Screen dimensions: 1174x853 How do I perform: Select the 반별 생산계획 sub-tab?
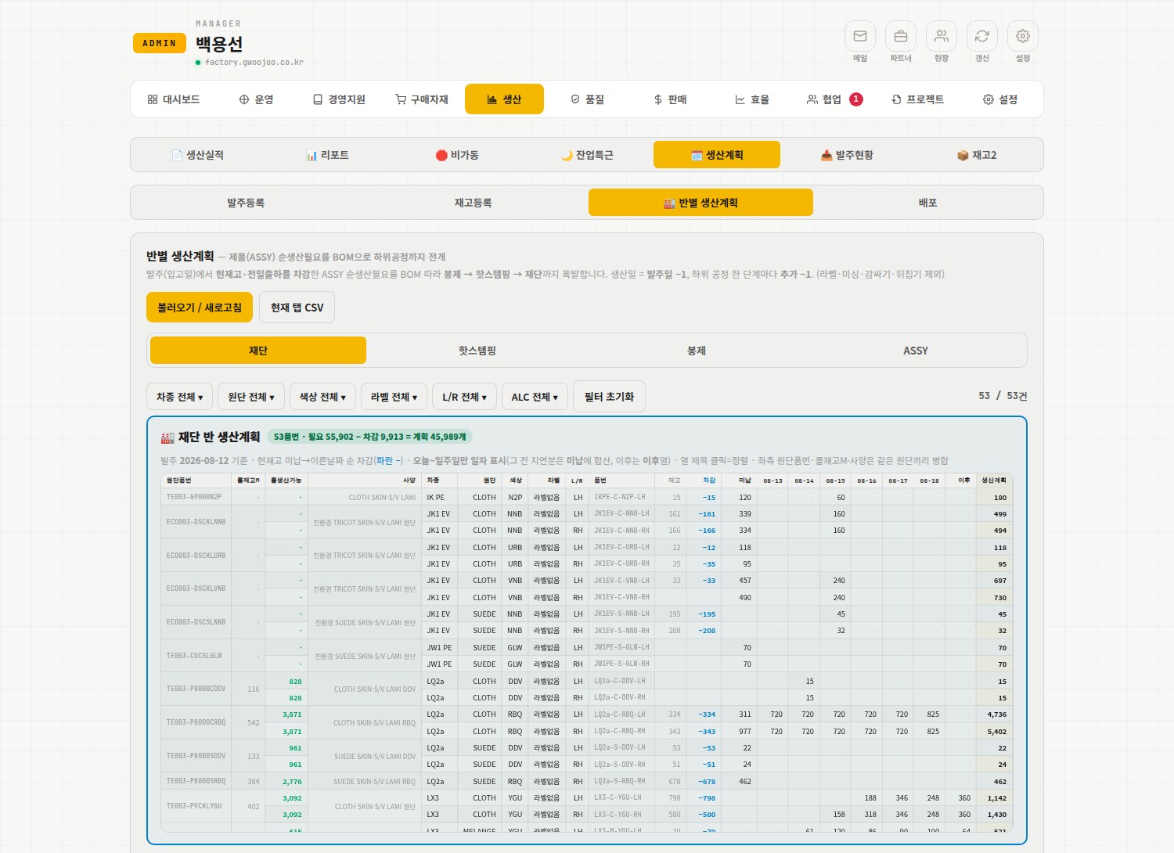[700, 203]
